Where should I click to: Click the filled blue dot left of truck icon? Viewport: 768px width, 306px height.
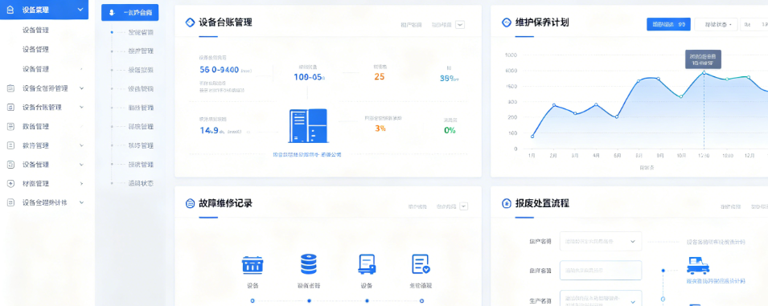tap(663, 270)
